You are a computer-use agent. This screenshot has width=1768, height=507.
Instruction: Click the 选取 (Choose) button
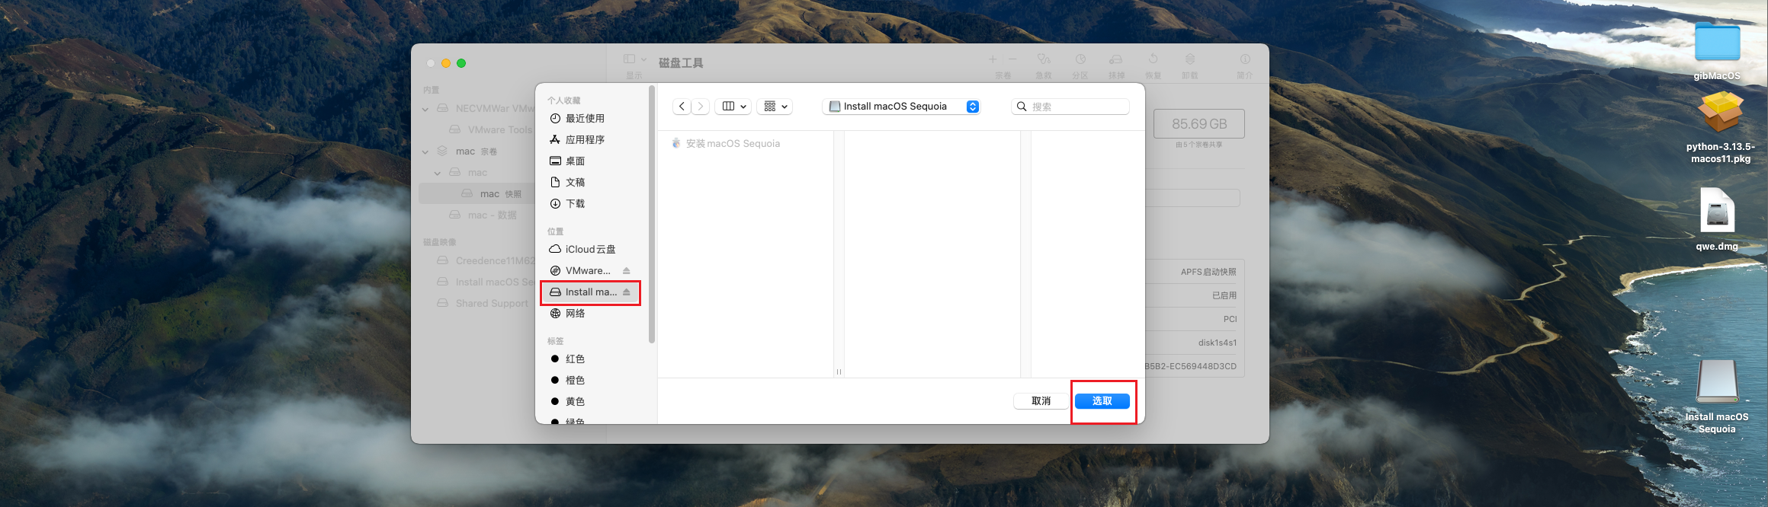coord(1102,401)
